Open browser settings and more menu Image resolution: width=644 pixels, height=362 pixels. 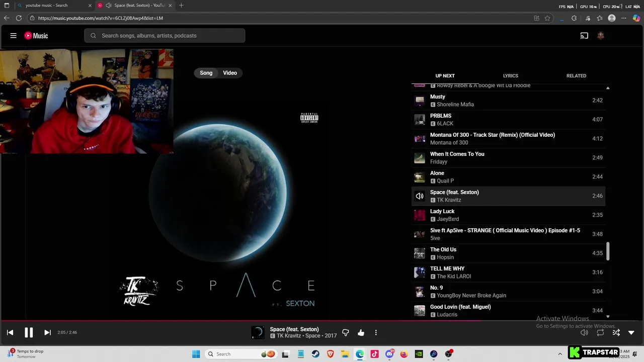[x=624, y=18]
